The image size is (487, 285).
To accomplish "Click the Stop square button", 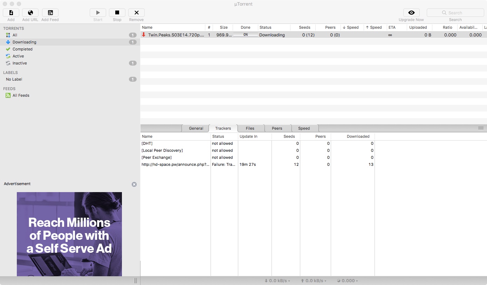I will click(x=117, y=13).
